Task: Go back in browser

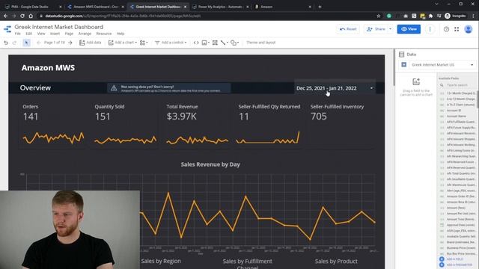Action: [6, 16]
